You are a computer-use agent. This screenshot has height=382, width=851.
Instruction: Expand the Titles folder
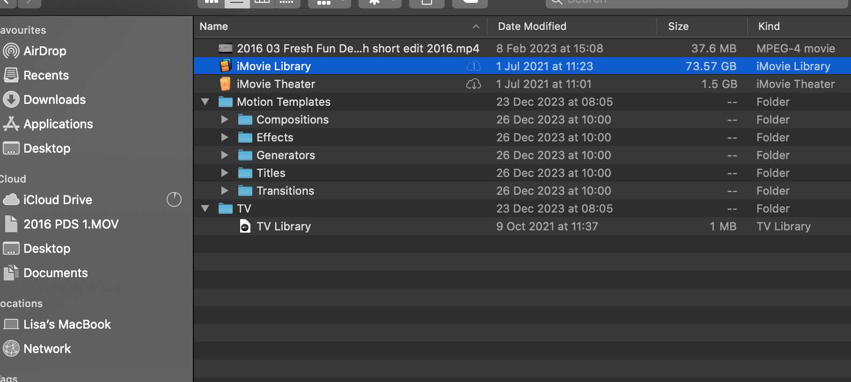click(x=225, y=173)
